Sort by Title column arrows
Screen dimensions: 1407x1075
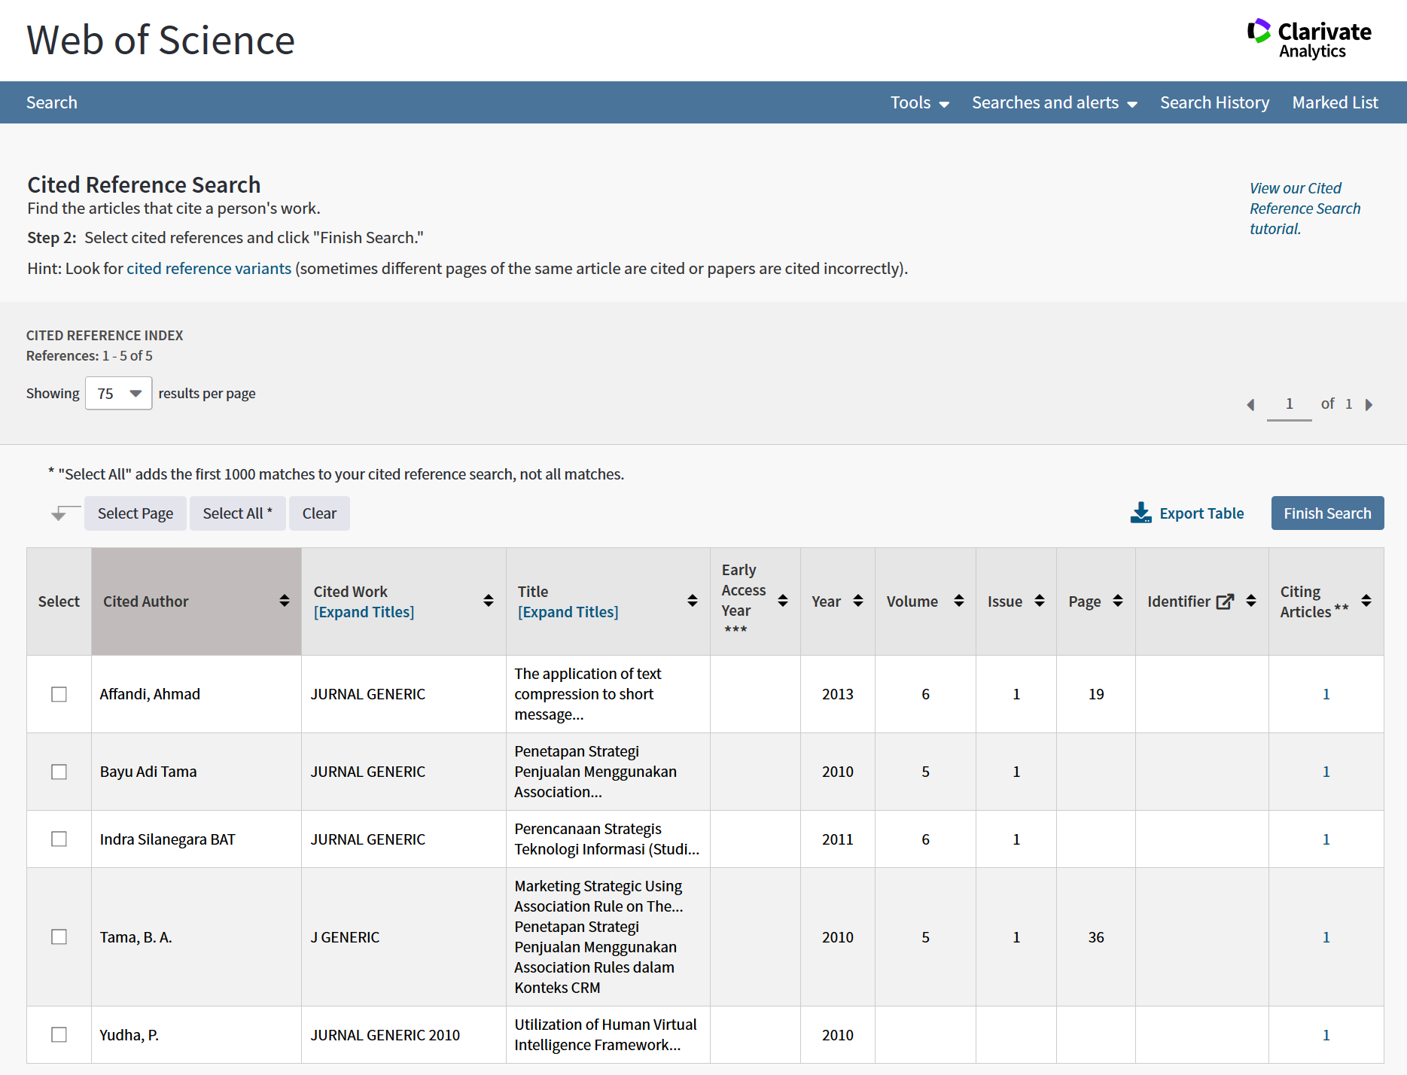692,601
